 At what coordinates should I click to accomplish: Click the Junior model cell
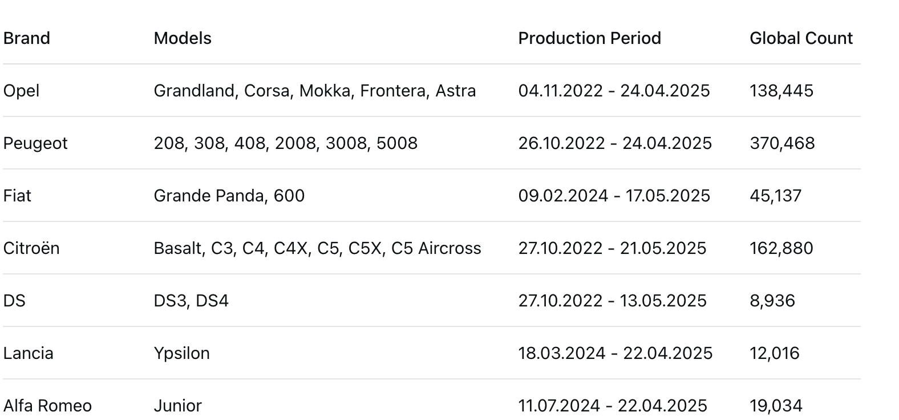pos(177,406)
